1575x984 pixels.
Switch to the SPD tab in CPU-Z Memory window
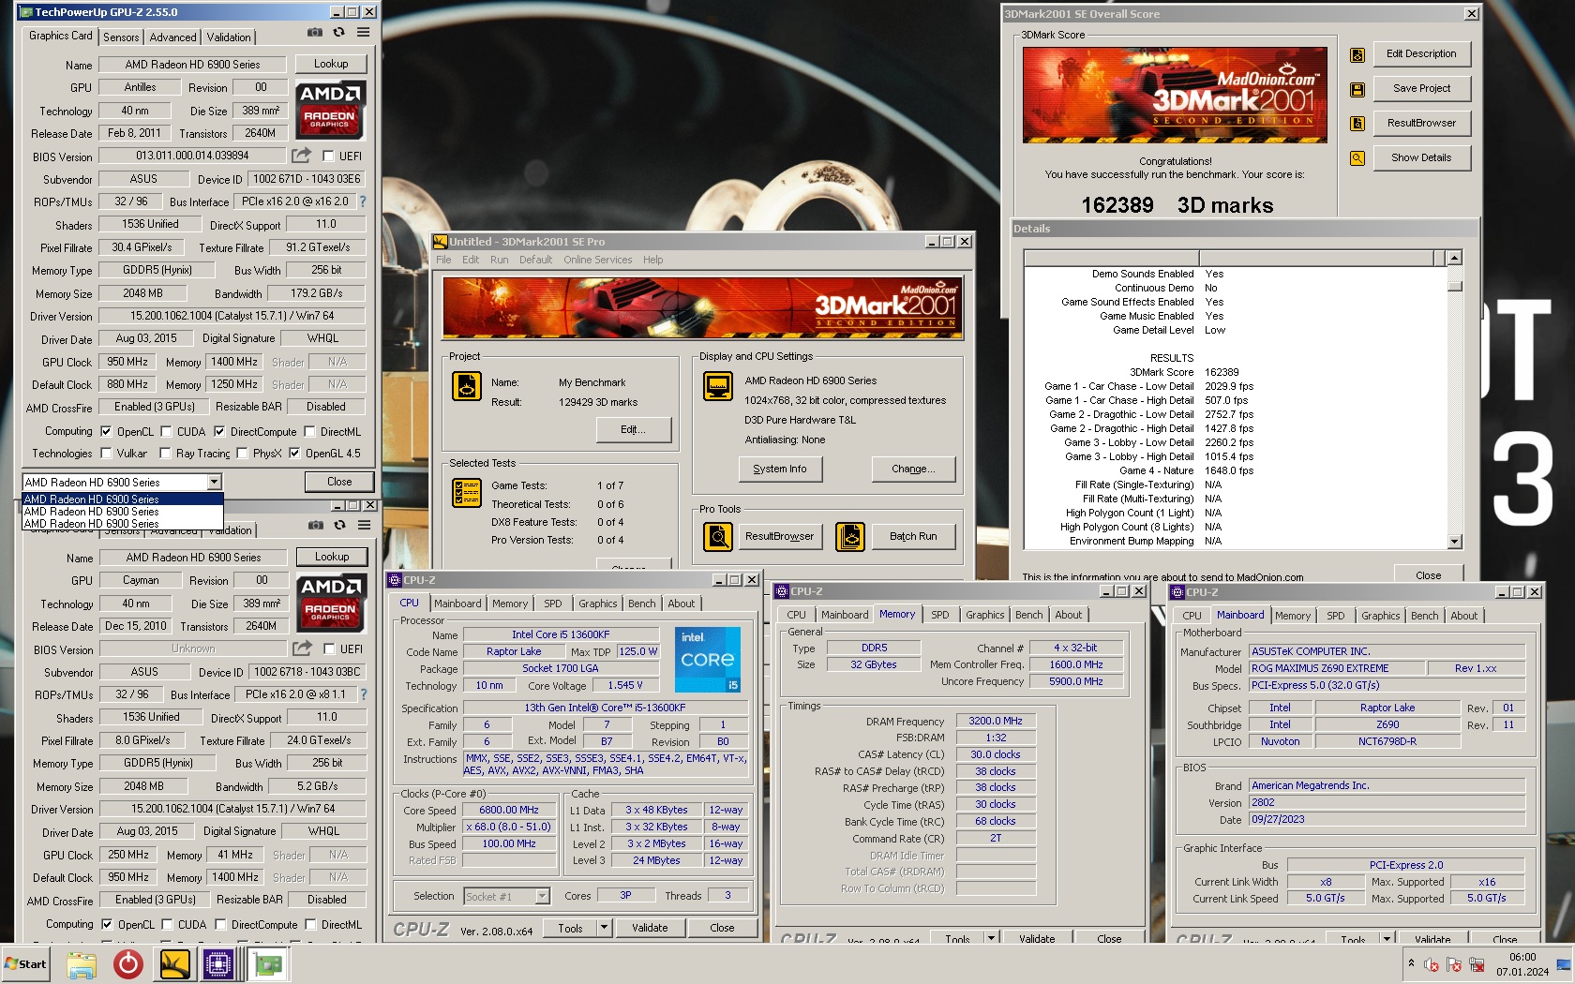940,616
